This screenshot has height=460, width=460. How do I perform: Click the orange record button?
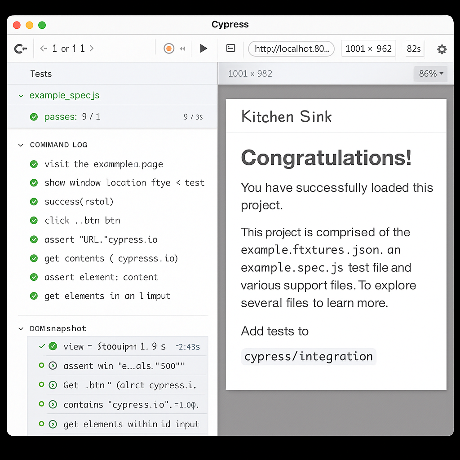169,49
